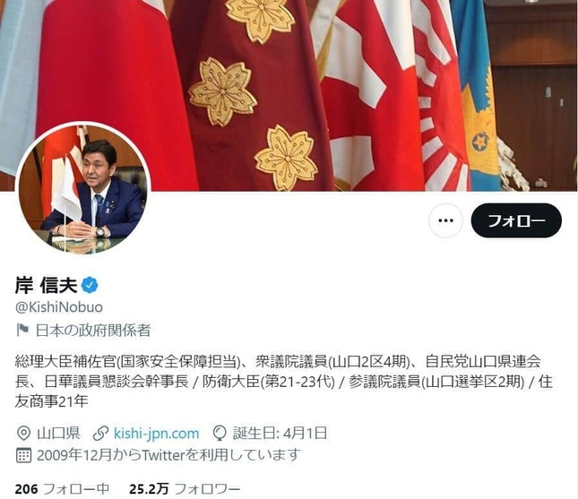578x499 pixels.
Task: Click the blue verified checkmark badge
Action: (90, 285)
